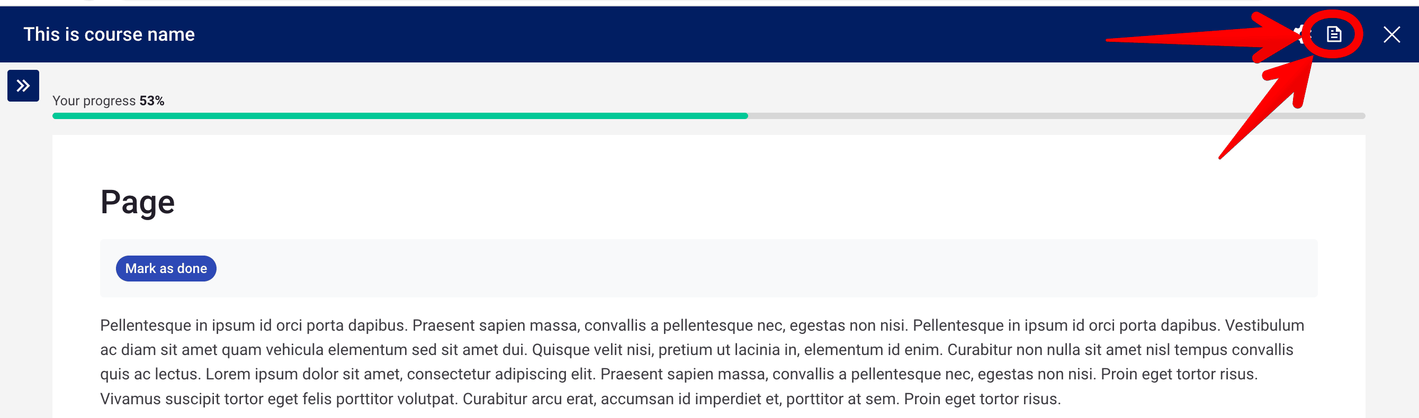Open the gear settings icon in header
Image resolution: width=1419 pixels, height=418 pixels.
click(1300, 34)
